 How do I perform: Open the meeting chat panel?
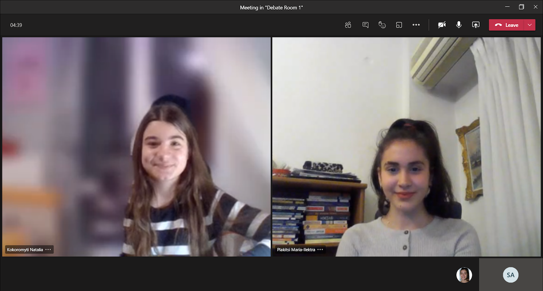pos(365,25)
